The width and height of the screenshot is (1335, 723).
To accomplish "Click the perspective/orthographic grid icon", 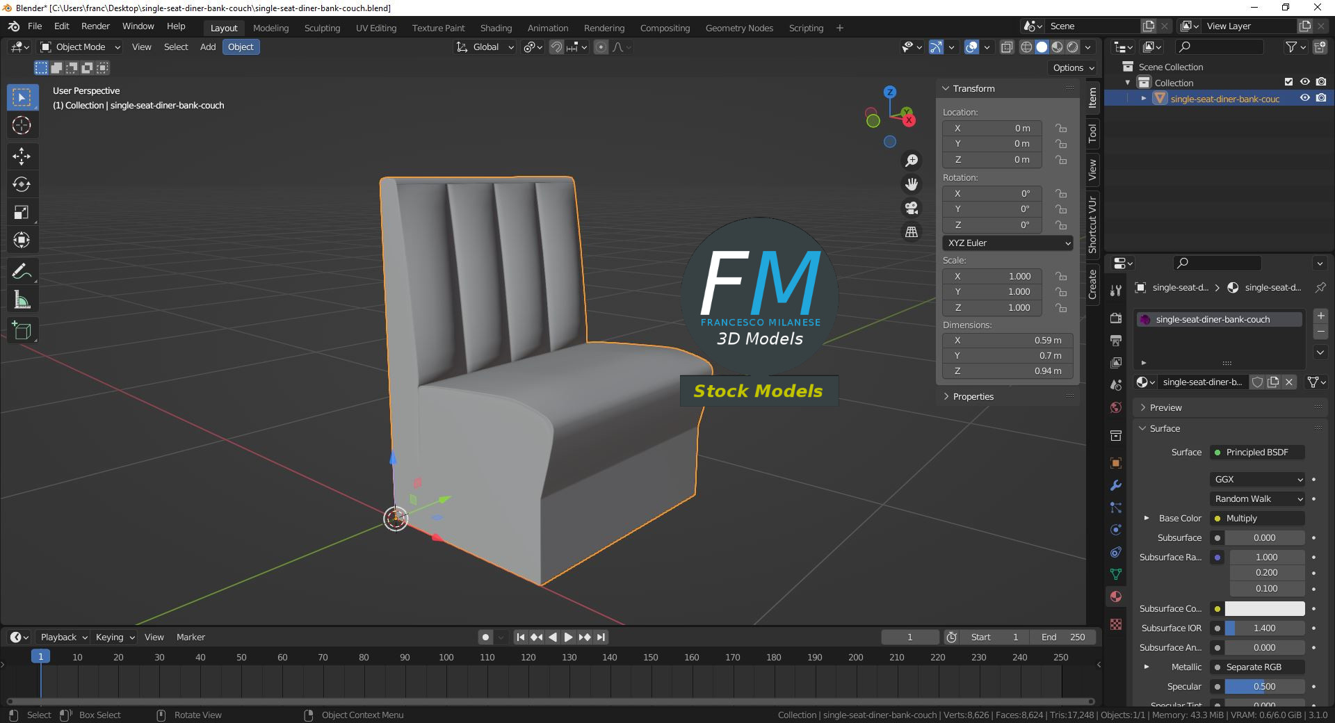I will coord(912,231).
